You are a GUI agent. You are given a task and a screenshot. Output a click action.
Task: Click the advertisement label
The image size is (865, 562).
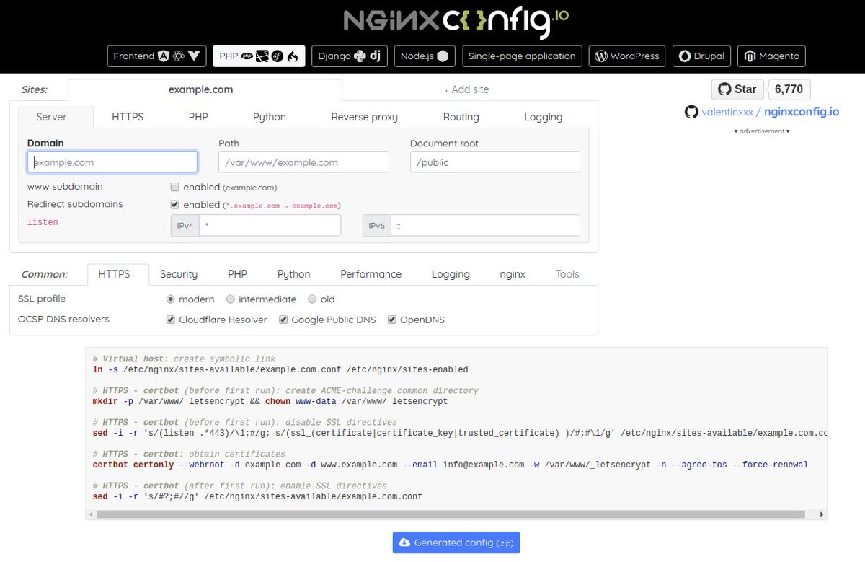(x=762, y=131)
